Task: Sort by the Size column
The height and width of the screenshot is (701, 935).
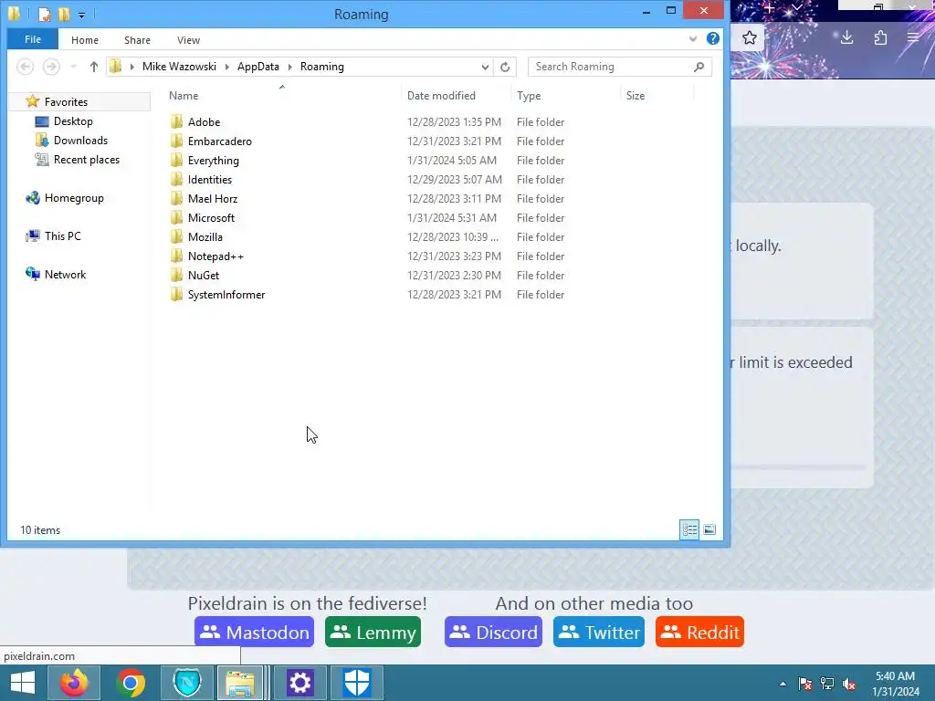Action: click(x=636, y=95)
